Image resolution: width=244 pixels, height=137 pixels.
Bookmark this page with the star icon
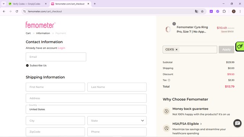[202, 11]
